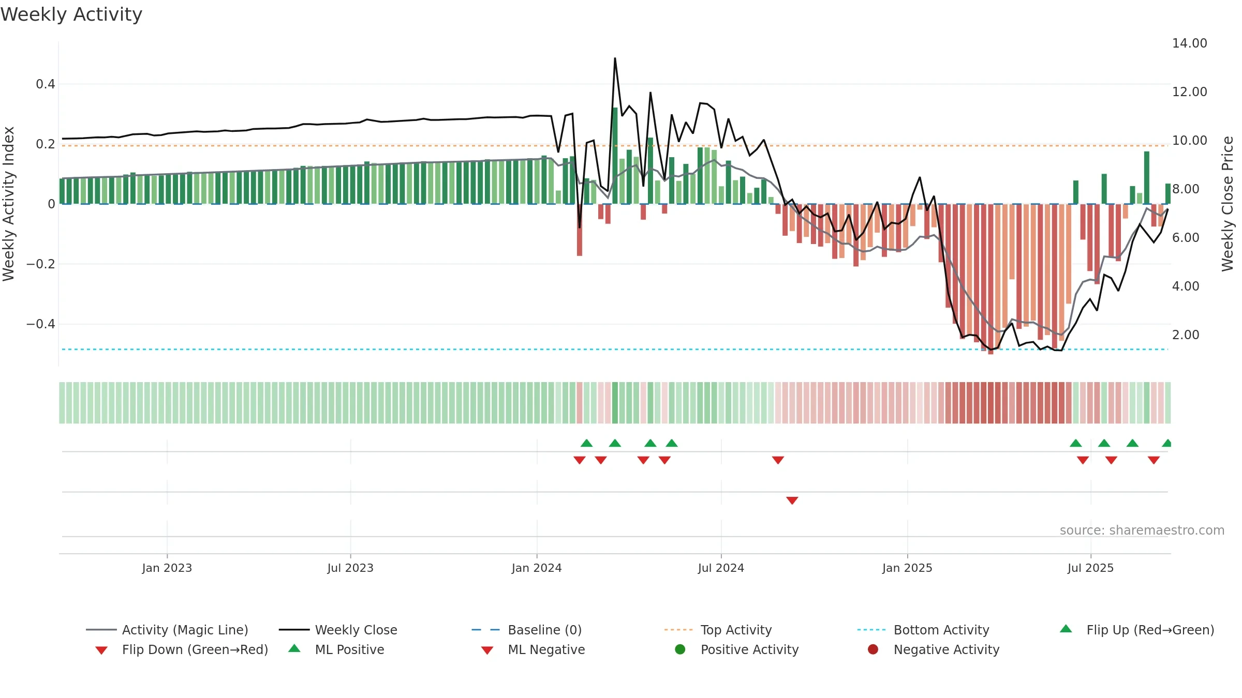Click the highest peak of the black Weekly Close line
The height and width of the screenshot is (698, 1242).
tap(615, 58)
